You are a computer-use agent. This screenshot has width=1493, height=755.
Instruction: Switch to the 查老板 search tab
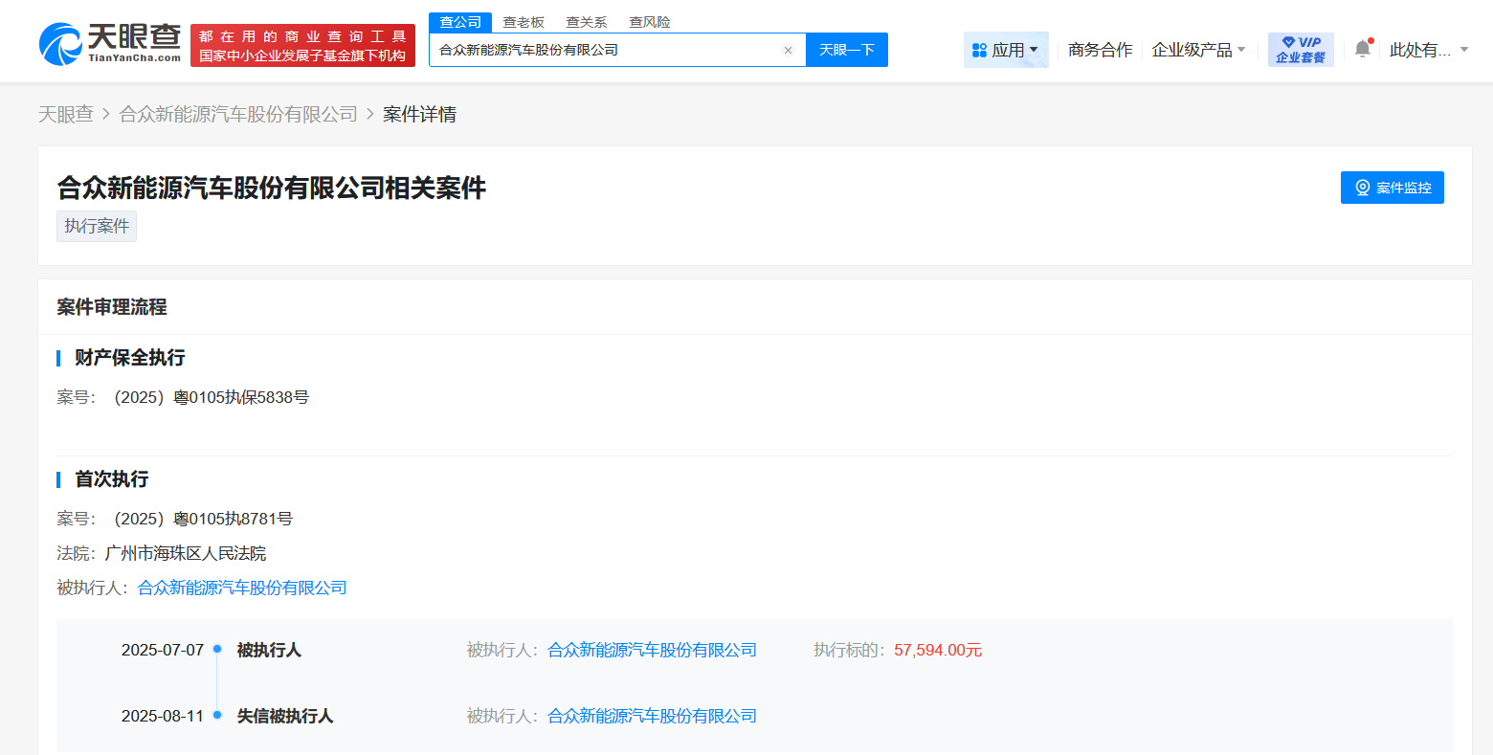tap(523, 21)
